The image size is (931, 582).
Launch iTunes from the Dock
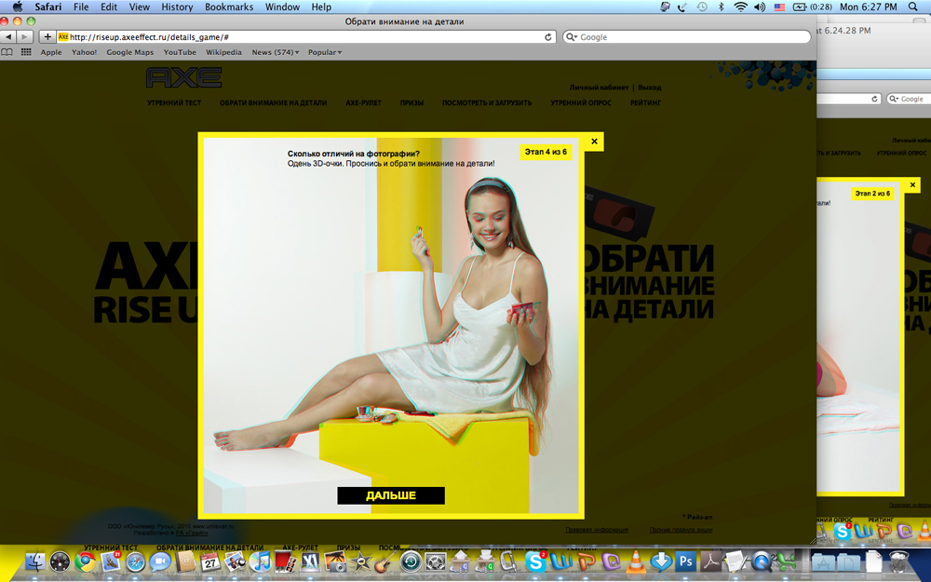[260, 562]
